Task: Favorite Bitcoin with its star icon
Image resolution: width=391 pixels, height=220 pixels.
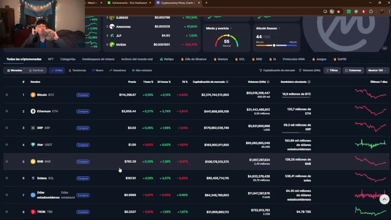Action: pyautogui.click(x=7, y=95)
